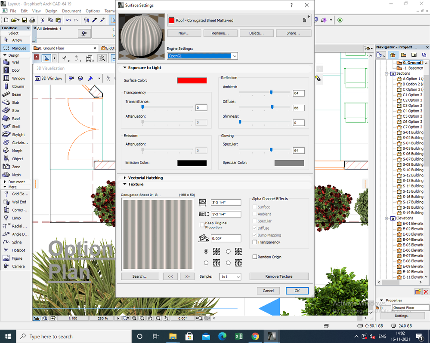
Task: Click the texture rotation angle field
Action: (226, 239)
